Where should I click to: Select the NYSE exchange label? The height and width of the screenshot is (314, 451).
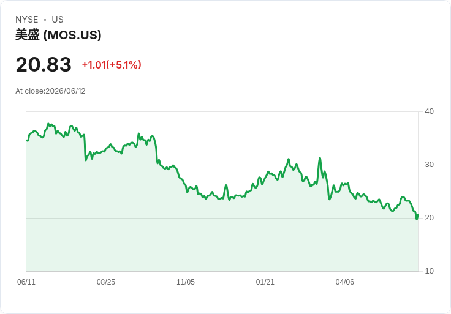[27, 20]
